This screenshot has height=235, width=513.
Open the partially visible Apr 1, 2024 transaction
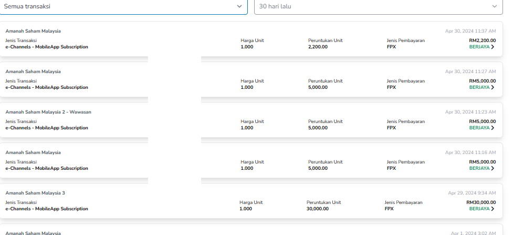click(x=251, y=230)
